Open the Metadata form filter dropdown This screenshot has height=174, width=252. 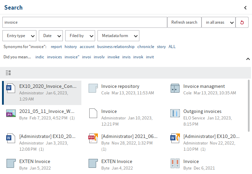pyautogui.click(x=118, y=36)
